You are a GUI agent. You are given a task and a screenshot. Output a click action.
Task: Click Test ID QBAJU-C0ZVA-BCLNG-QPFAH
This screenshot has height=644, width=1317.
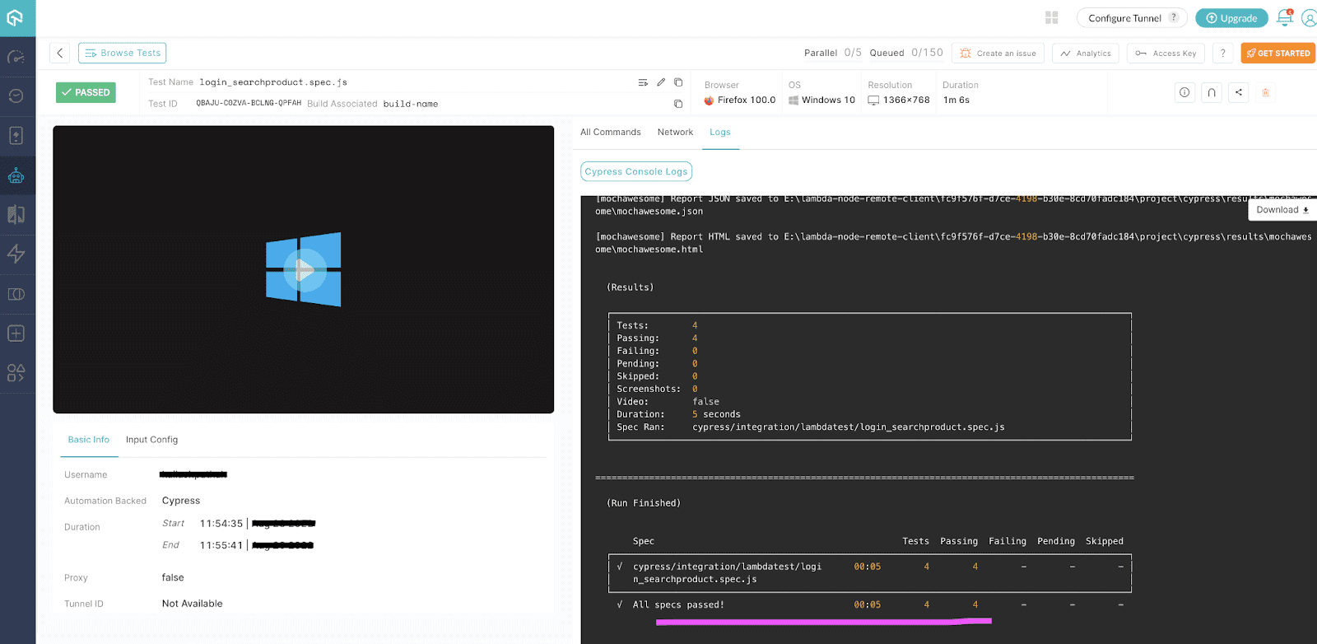point(249,104)
